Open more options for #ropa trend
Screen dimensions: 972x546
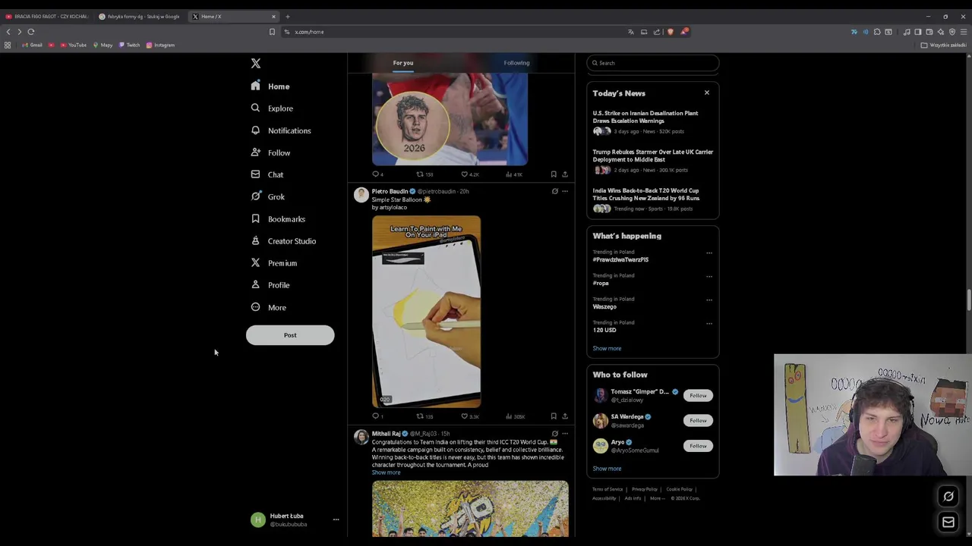(x=709, y=276)
